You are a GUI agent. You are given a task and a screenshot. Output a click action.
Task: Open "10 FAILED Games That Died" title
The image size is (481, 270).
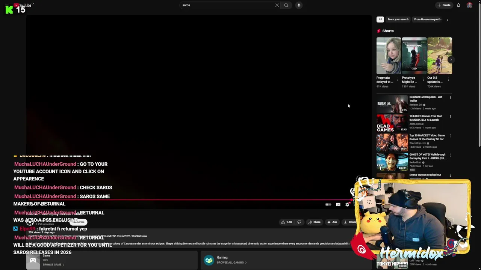coord(425,118)
